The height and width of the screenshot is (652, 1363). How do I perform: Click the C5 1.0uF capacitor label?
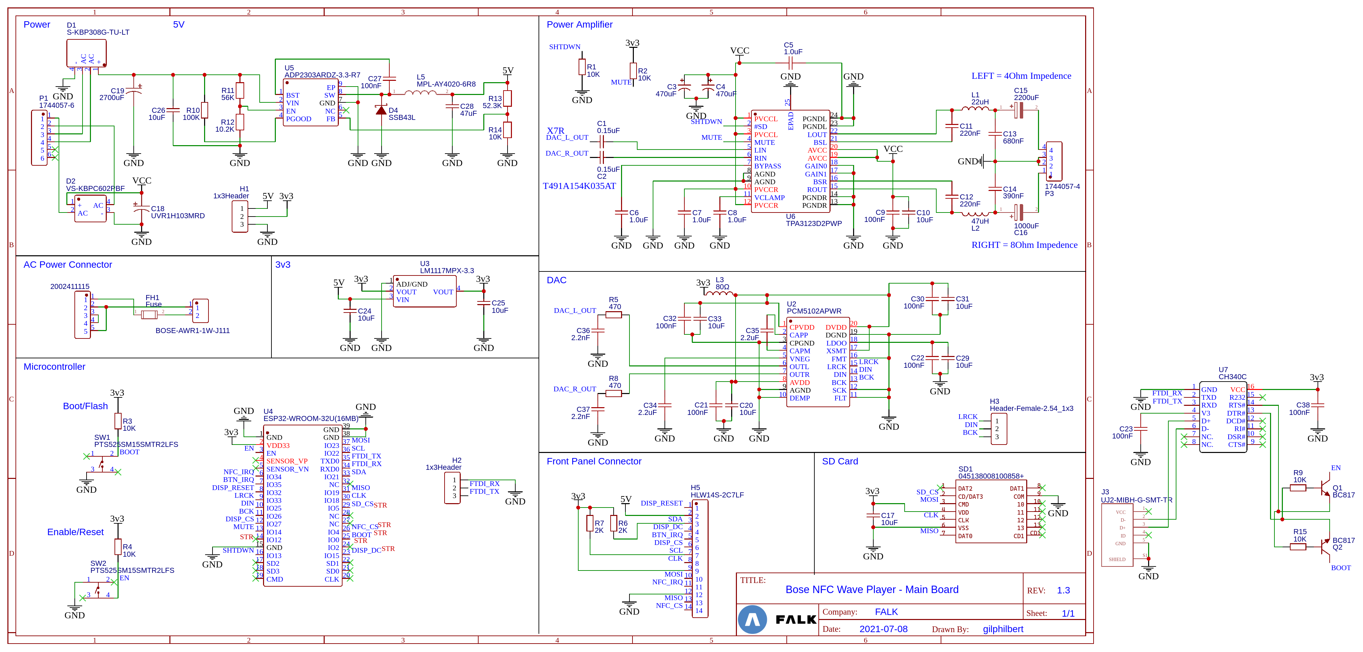[792, 49]
